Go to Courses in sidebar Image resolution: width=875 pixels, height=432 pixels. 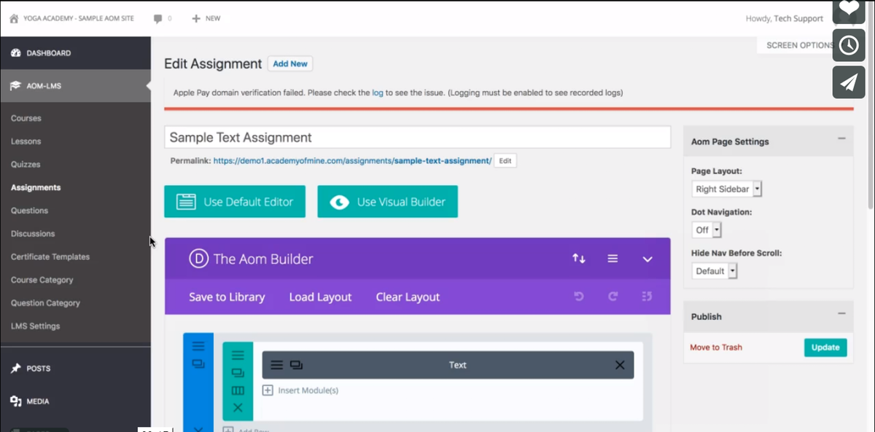[x=26, y=118]
